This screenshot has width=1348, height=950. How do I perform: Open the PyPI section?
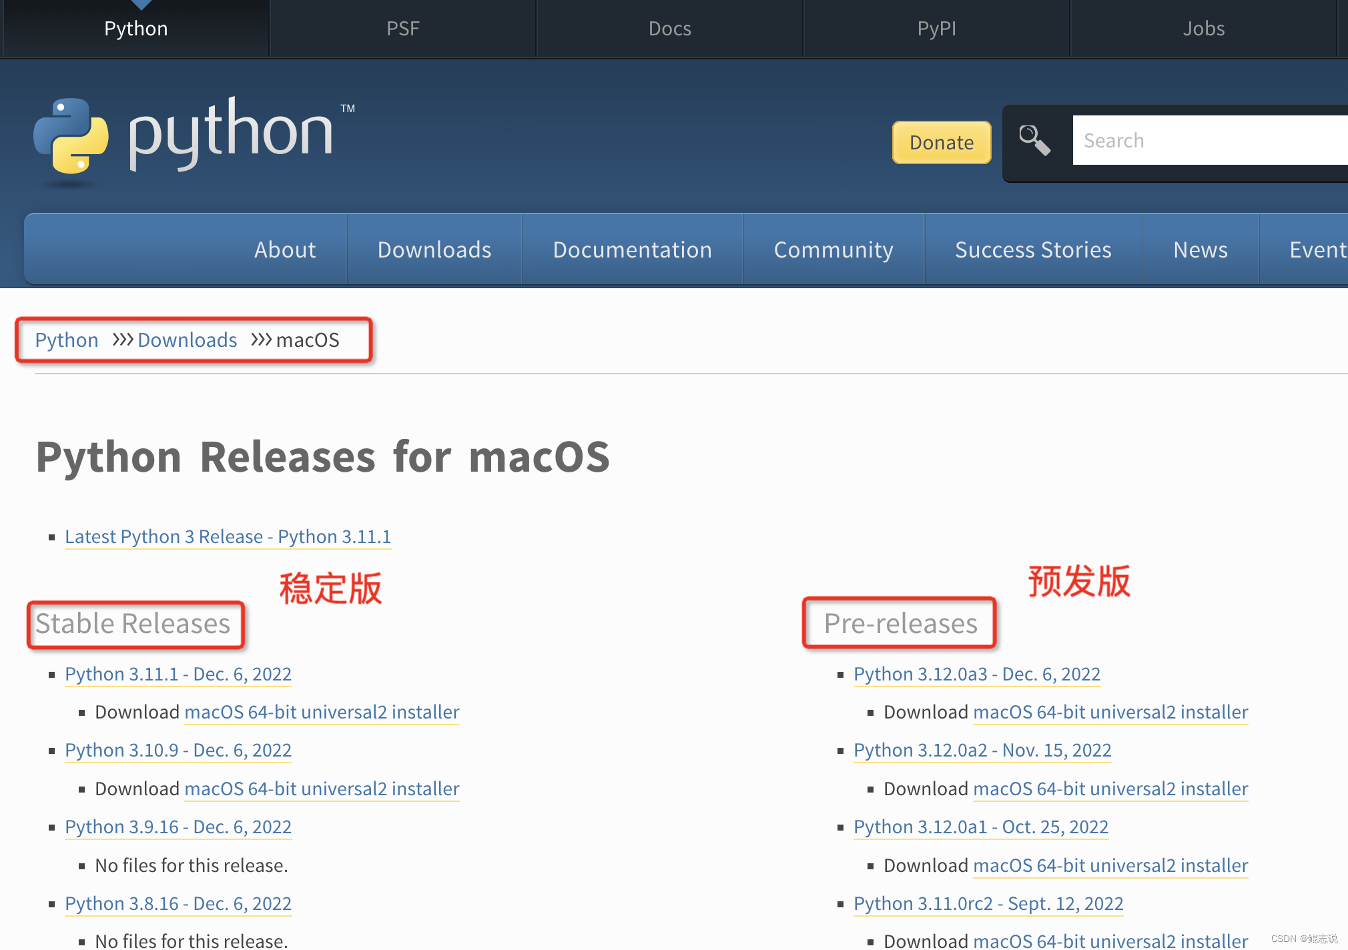[x=936, y=28]
